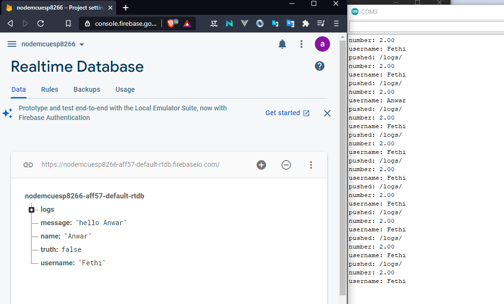This screenshot has width=504, height=304.
Task: Open the Firebase header three-dot menu
Action: click(301, 44)
